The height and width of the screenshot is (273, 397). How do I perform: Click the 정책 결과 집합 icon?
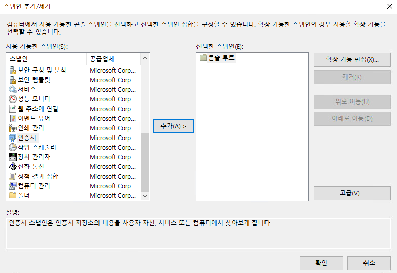13,176
